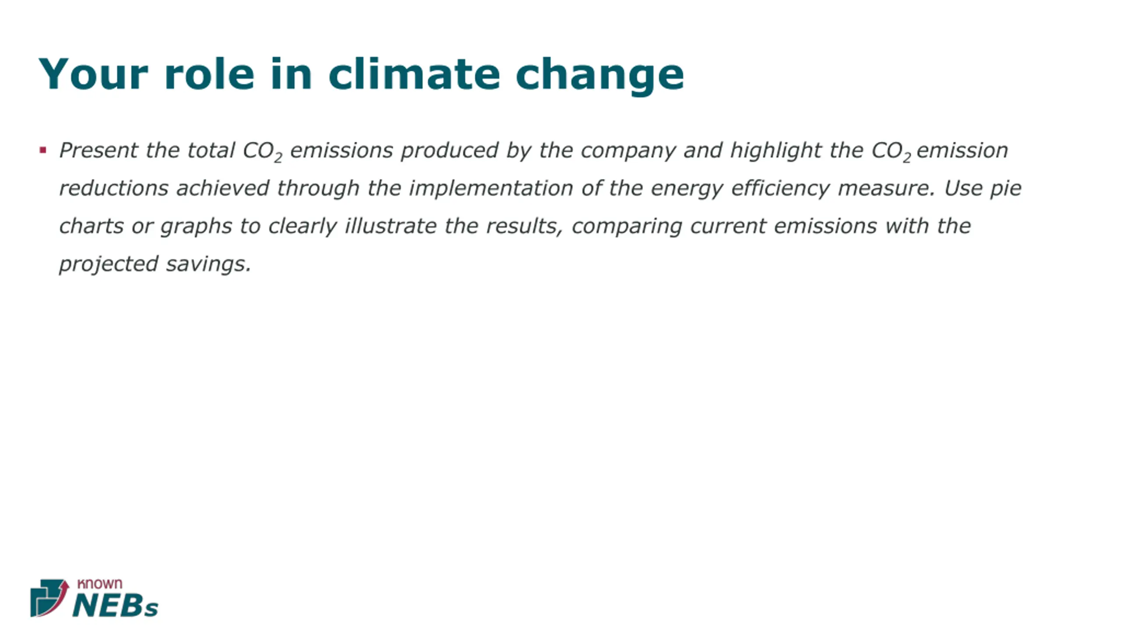1121x630 pixels.
Task: Click the word 'Your' in the title
Action: click(93, 74)
